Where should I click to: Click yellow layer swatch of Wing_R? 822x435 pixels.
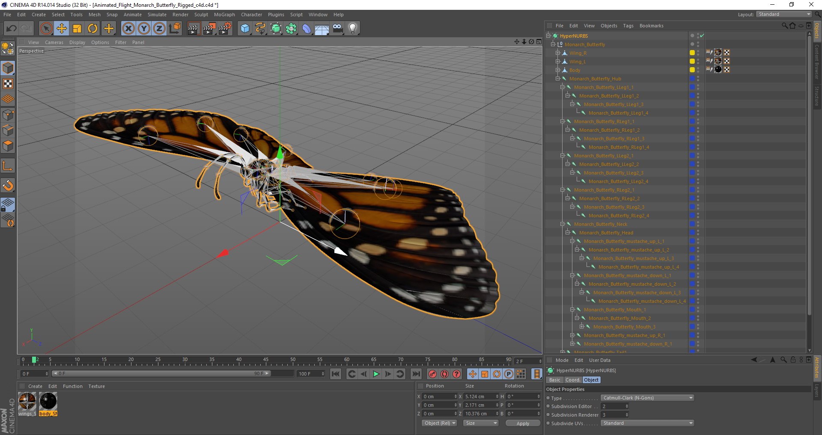pos(692,53)
